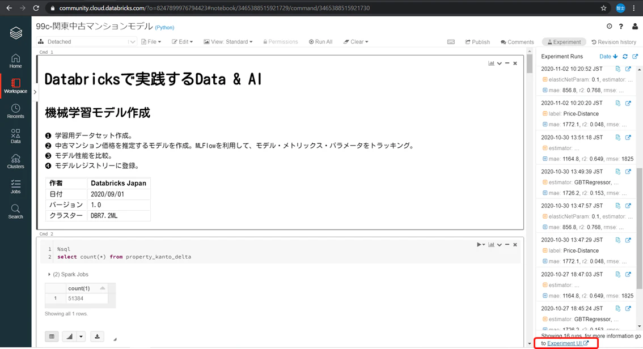Open run 2020-10-27 18:47:03 externally
Image resolution: width=643 pixels, height=349 pixels.
pos(628,274)
